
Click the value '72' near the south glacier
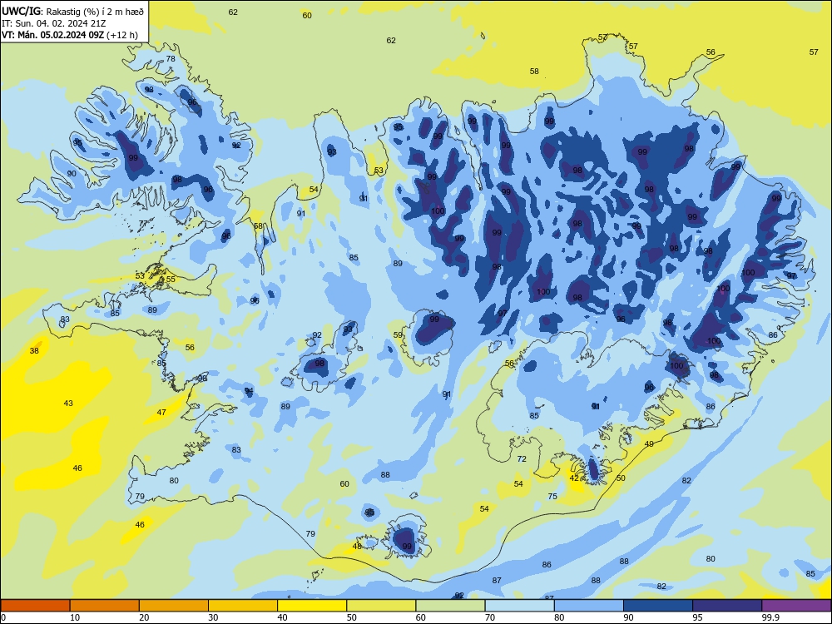(522, 459)
